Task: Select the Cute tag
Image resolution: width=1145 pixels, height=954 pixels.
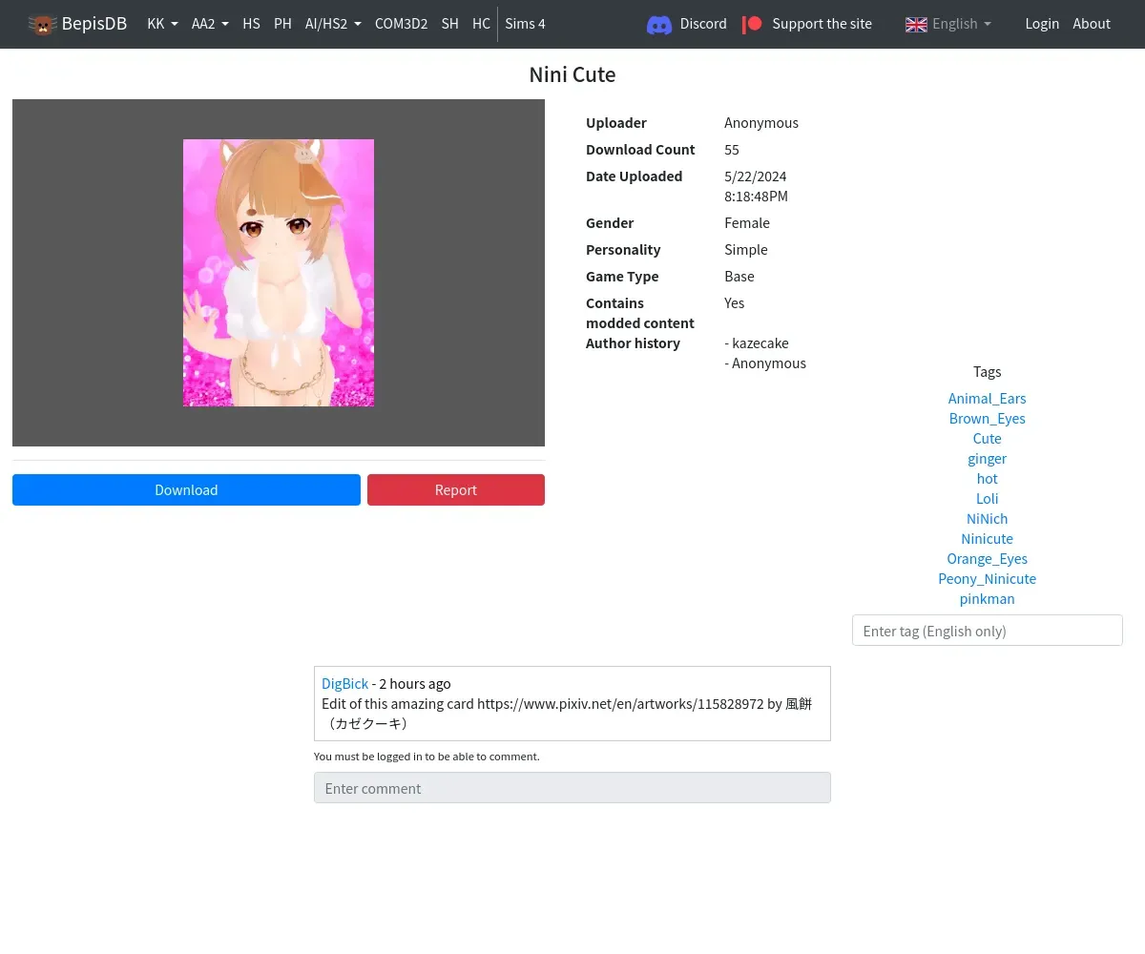Action: pyautogui.click(x=988, y=439)
